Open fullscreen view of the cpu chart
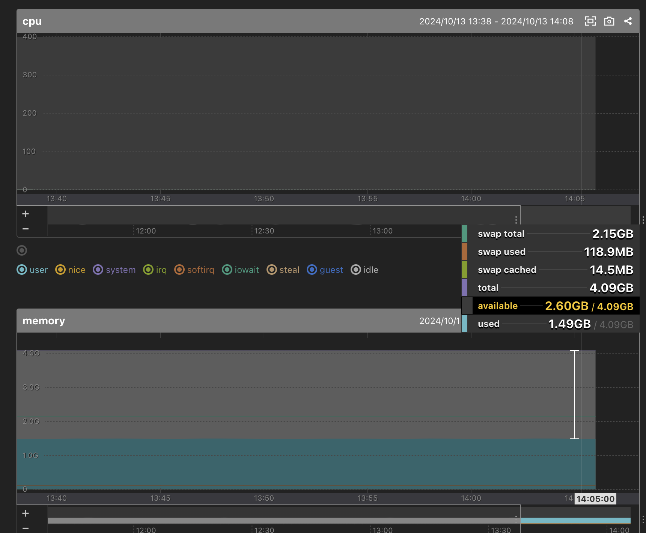This screenshot has height=533, width=646. point(590,21)
